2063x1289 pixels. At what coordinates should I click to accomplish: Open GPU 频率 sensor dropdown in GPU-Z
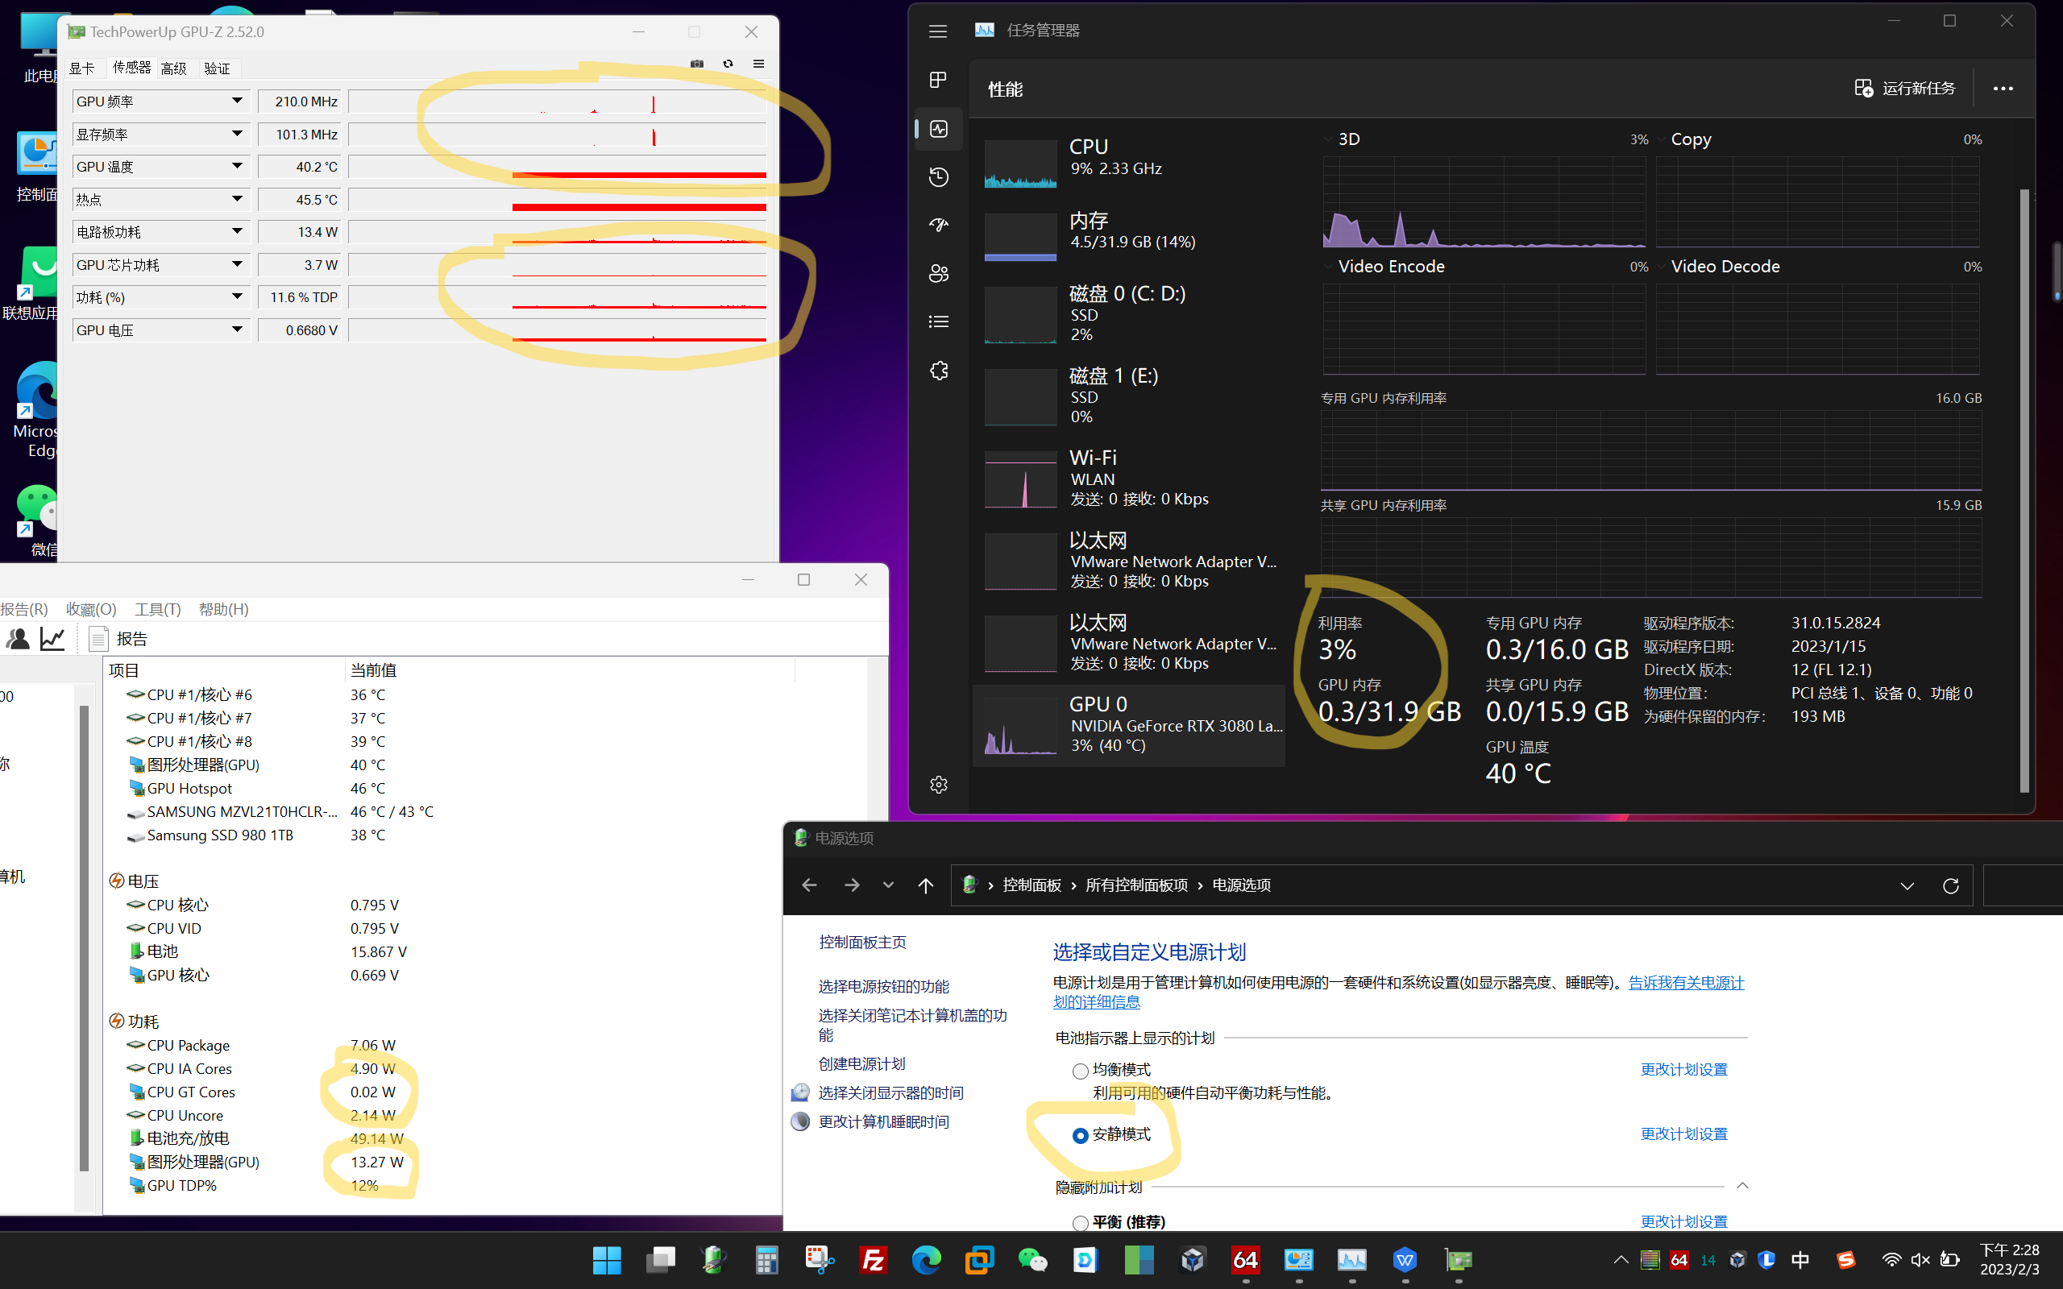(237, 102)
